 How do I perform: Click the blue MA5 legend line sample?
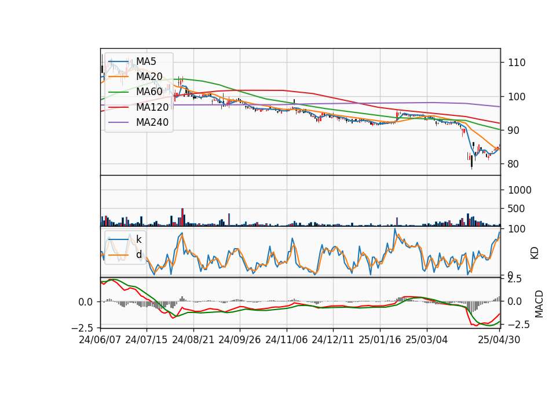(x=118, y=61)
